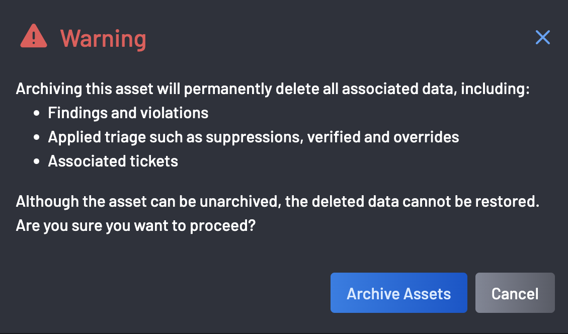Click the red Warning heading text
The width and height of the screenshot is (568, 334).
[x=103, y=38]
